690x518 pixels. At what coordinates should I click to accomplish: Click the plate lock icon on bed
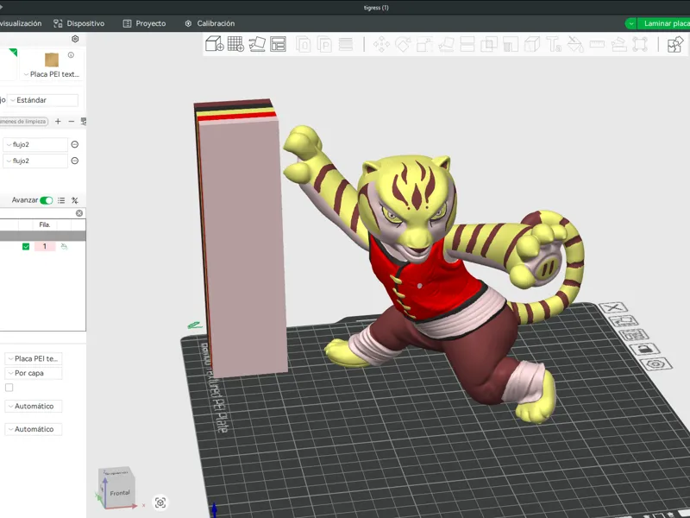[644, 350]
